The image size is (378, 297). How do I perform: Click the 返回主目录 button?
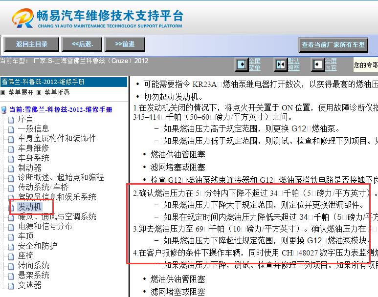coord(31,44)
